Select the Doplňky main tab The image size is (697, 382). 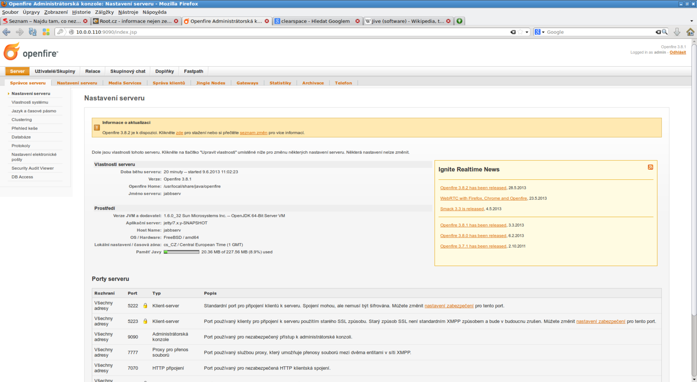[x=165, y=71]
